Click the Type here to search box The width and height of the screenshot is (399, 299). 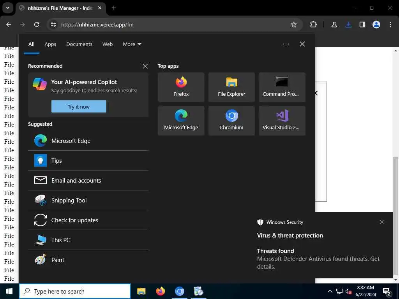coord(75,291)
